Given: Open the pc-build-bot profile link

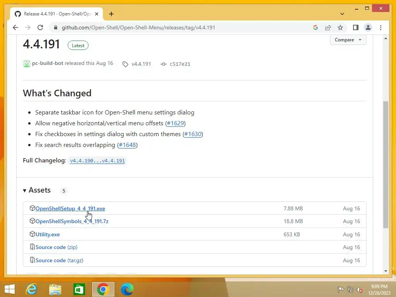Looking at the screenshot, I should (48, 63).
